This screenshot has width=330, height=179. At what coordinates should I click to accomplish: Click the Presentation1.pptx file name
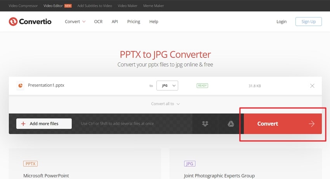[46, 85]
